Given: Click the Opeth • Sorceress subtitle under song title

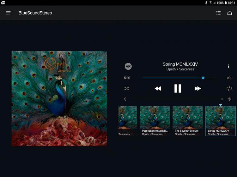Looking at the screenshot, I should pyautogui.click(x=180, y=69).
